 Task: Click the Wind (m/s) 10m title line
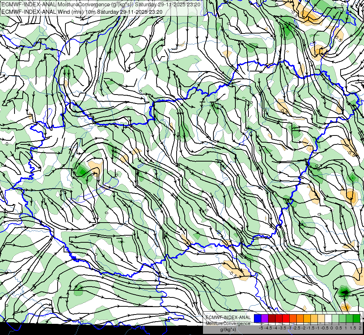point(82,12)
